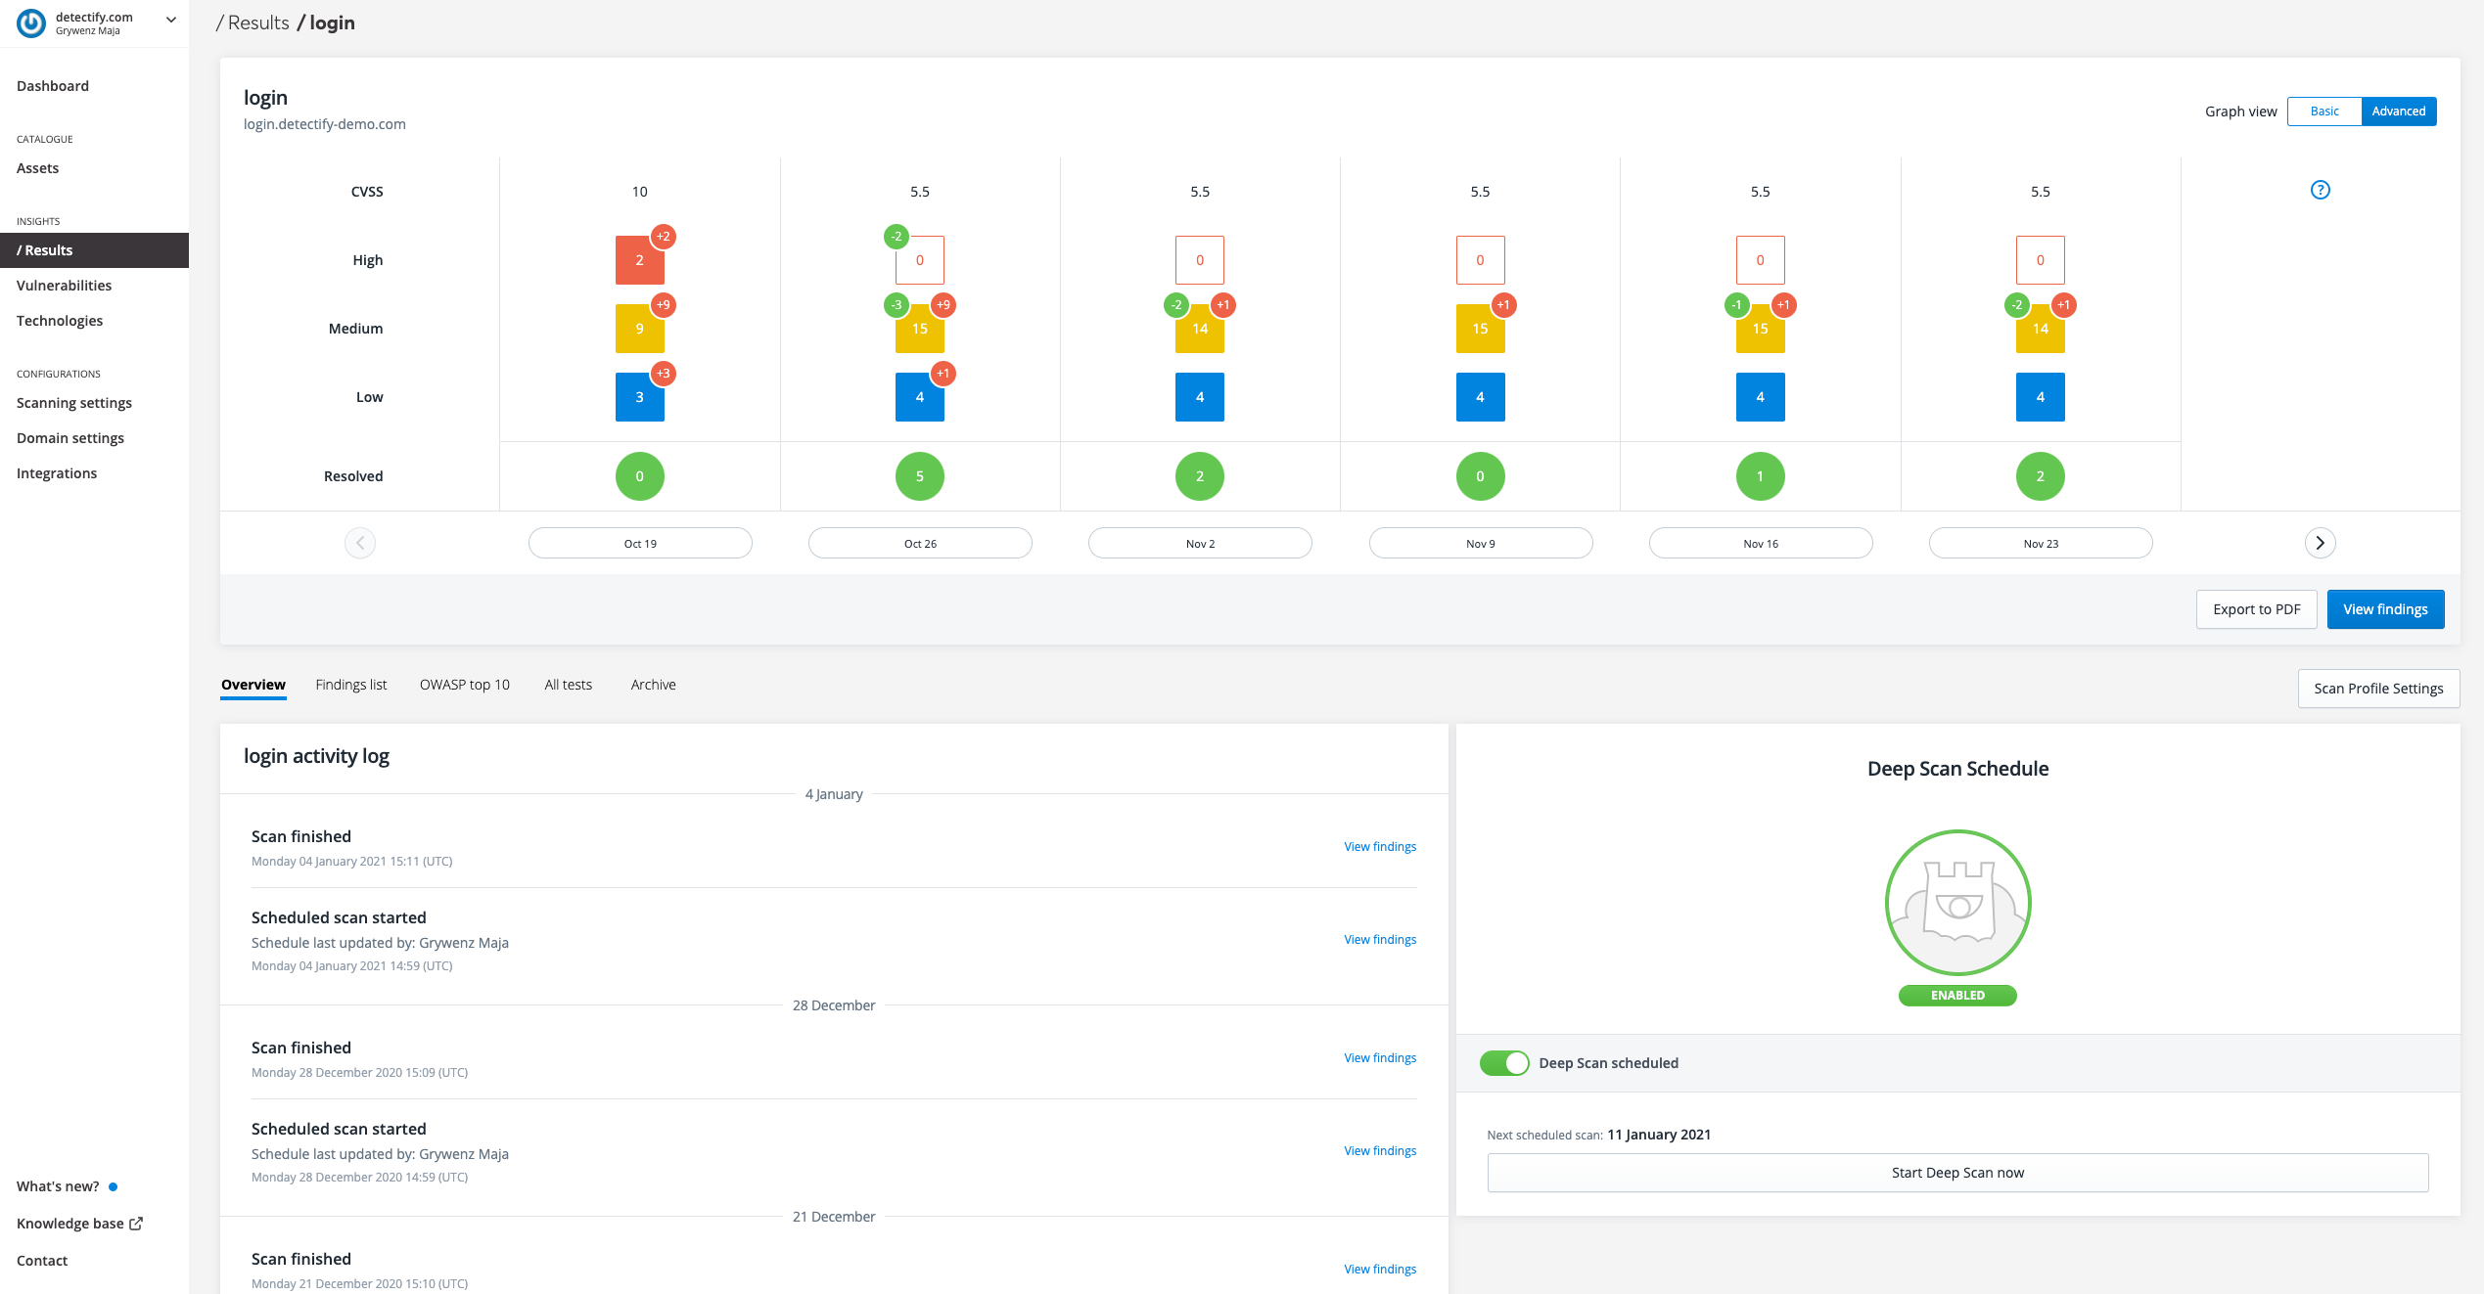Open the OWASP top 10 tab

click(464, 685)
